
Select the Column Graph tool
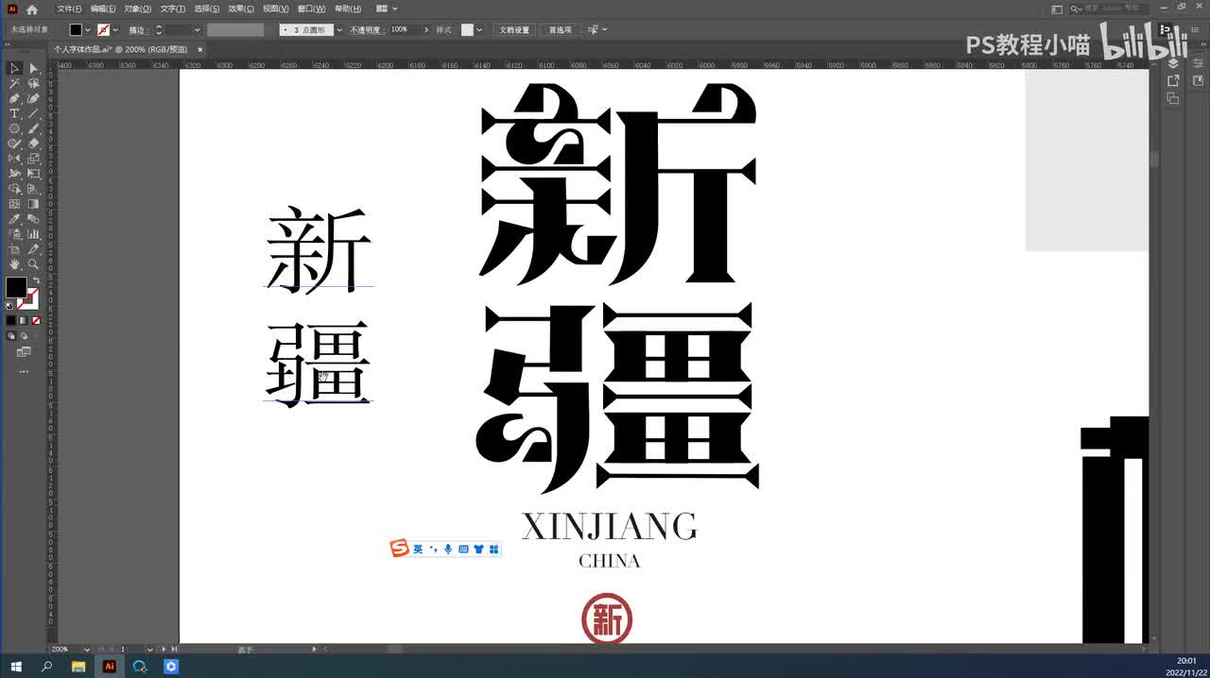coord(33,234)
